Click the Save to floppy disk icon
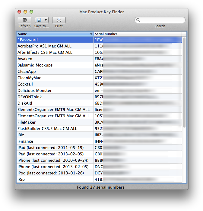The image size is (203, 211). click(x=39, y=20)
